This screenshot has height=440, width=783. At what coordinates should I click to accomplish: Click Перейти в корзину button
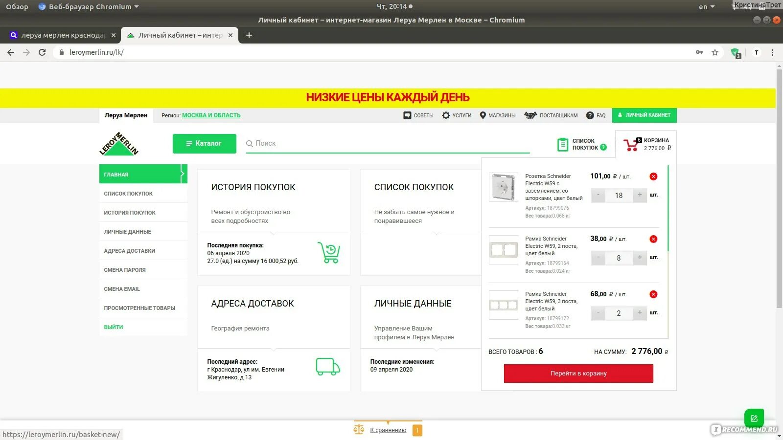coord(578,374)
